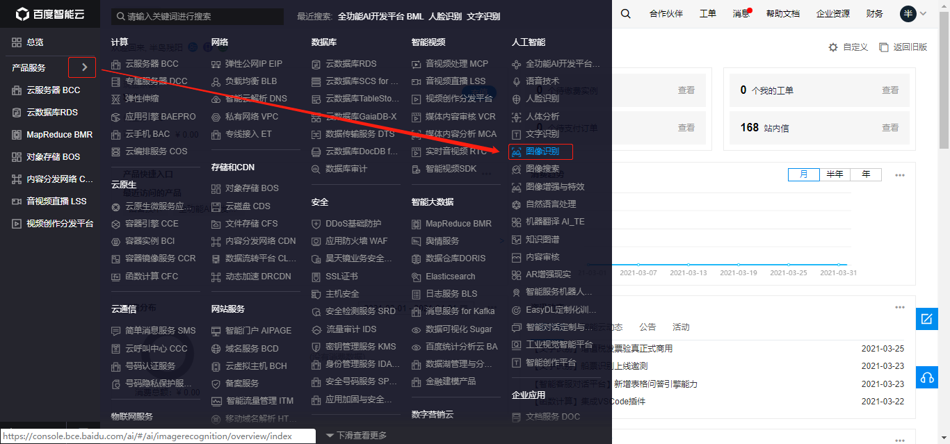950x444 pixels.
Task: Open 消息 notifications with red badge
Action: 741,13
